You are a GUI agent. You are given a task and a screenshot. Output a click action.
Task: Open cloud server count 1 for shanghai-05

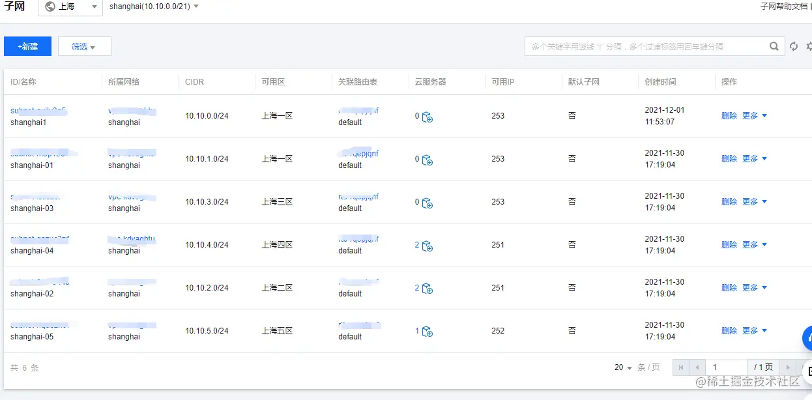coord(417,331)
